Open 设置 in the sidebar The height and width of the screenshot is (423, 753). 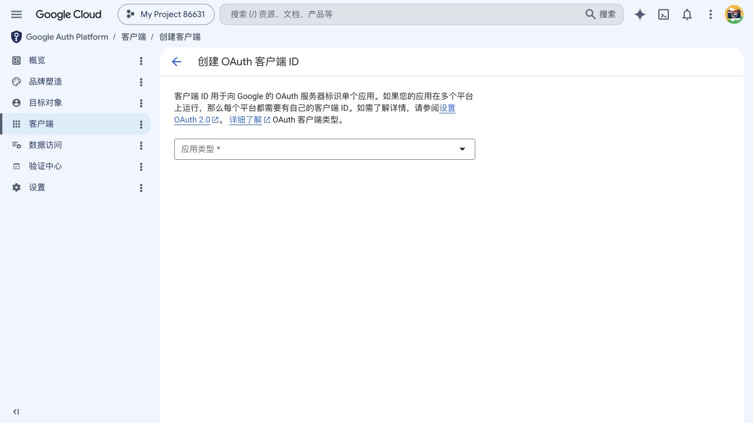pos(75,187)
